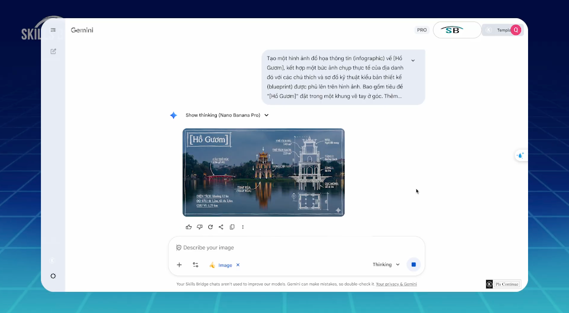Viewport: 569px width, 313px height.
Task: Open the sidebar with the hamburger menu
Action: [x=53, y=29]
